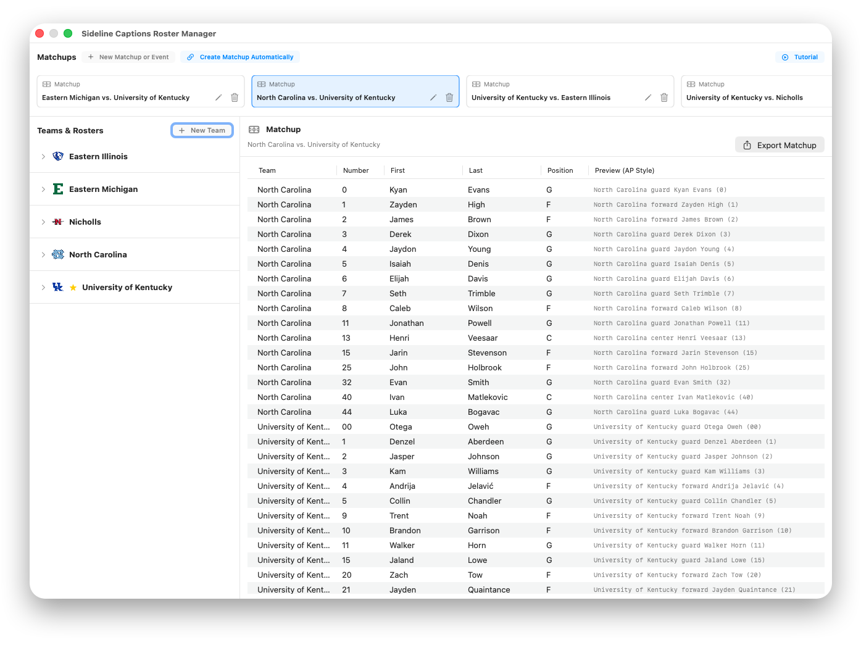Click Create Matchup Automatically
The image size is (861, 645).
(x=240, y=57)
